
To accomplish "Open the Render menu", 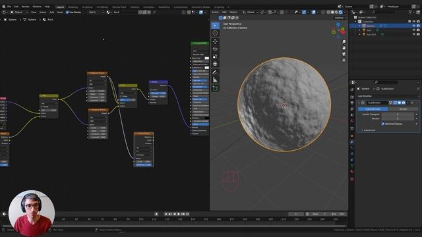I will (25, 7).
